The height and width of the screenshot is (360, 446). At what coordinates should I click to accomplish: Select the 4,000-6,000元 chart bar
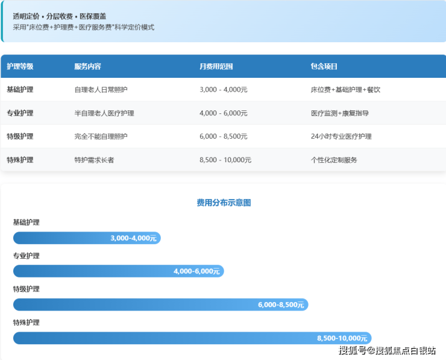118,271
